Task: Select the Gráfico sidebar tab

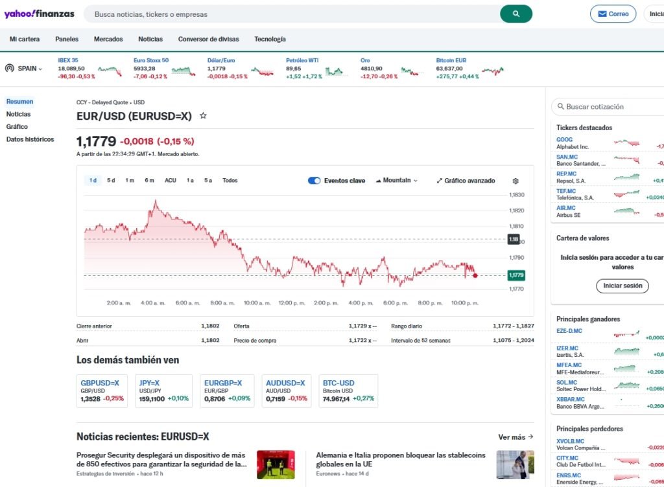Action: coord(17,126)
